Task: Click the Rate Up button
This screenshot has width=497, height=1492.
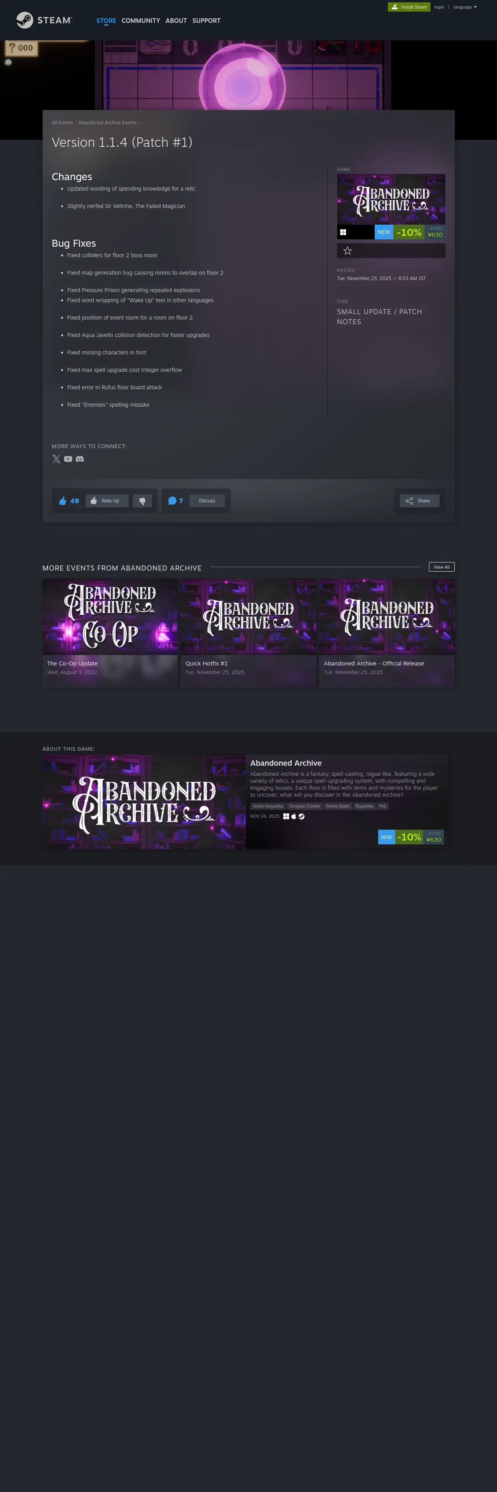Action: [x=107, y=501]
